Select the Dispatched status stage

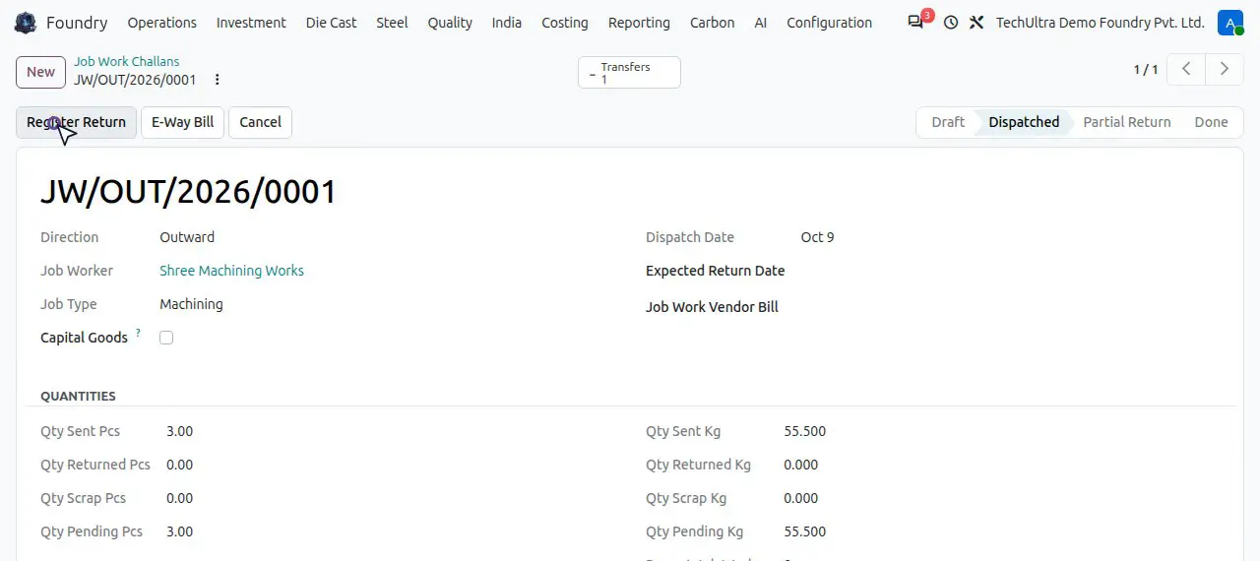(x=1024, y=122)
